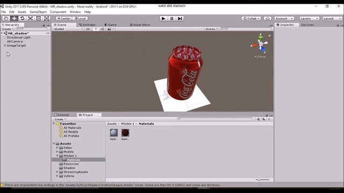Select the dark red material thumbnail
Image resolution: width=344 pixels, height=193 pixels.
pos(125,133)
